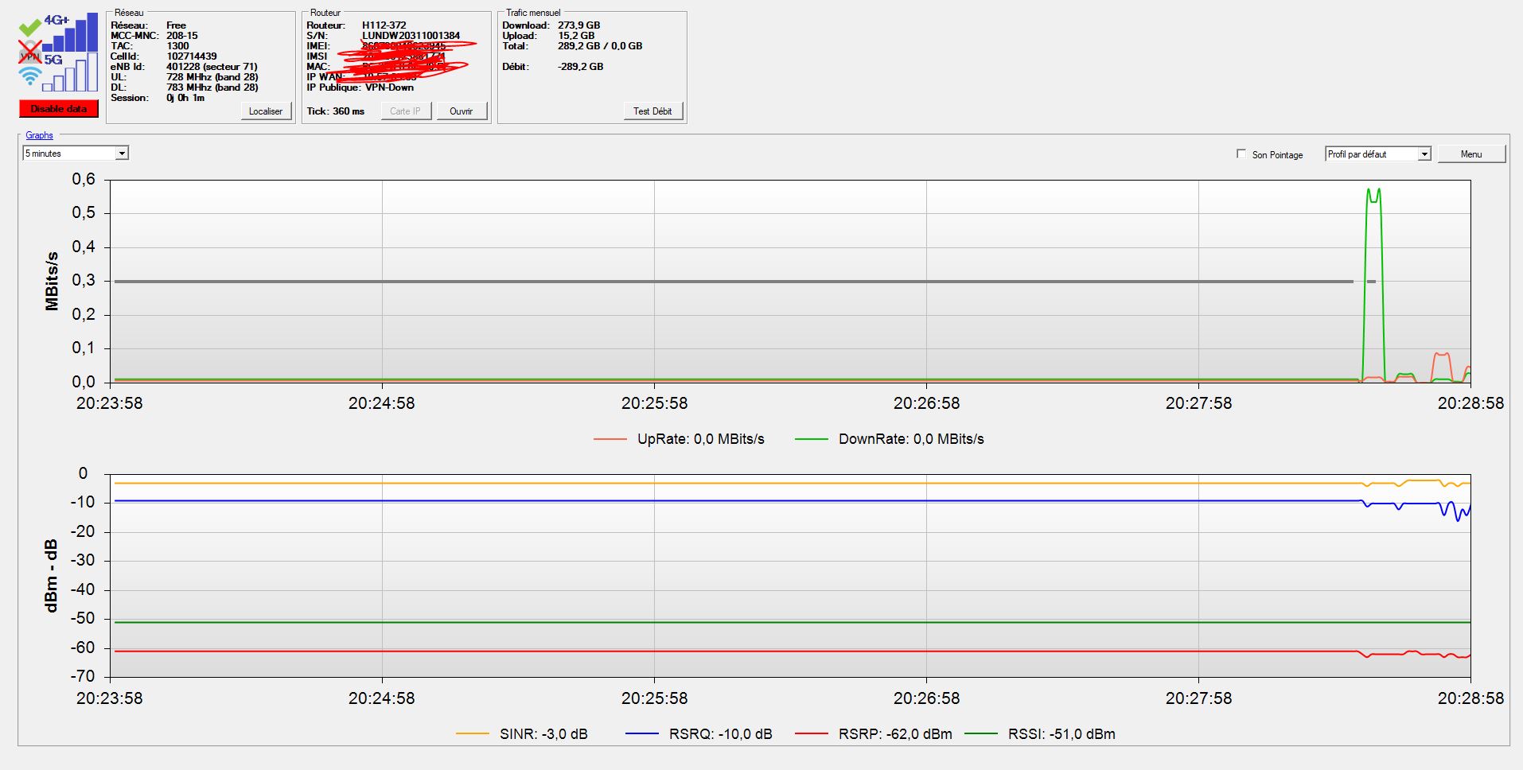This screenshot has height=770, width=1523.
Task: Click the IP Publique value VPN-Down
Action: click(389, 87)
